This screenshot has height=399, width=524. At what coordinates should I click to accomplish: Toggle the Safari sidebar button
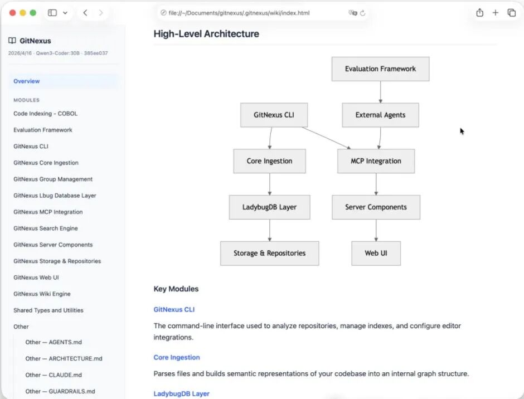click(52, 13)
